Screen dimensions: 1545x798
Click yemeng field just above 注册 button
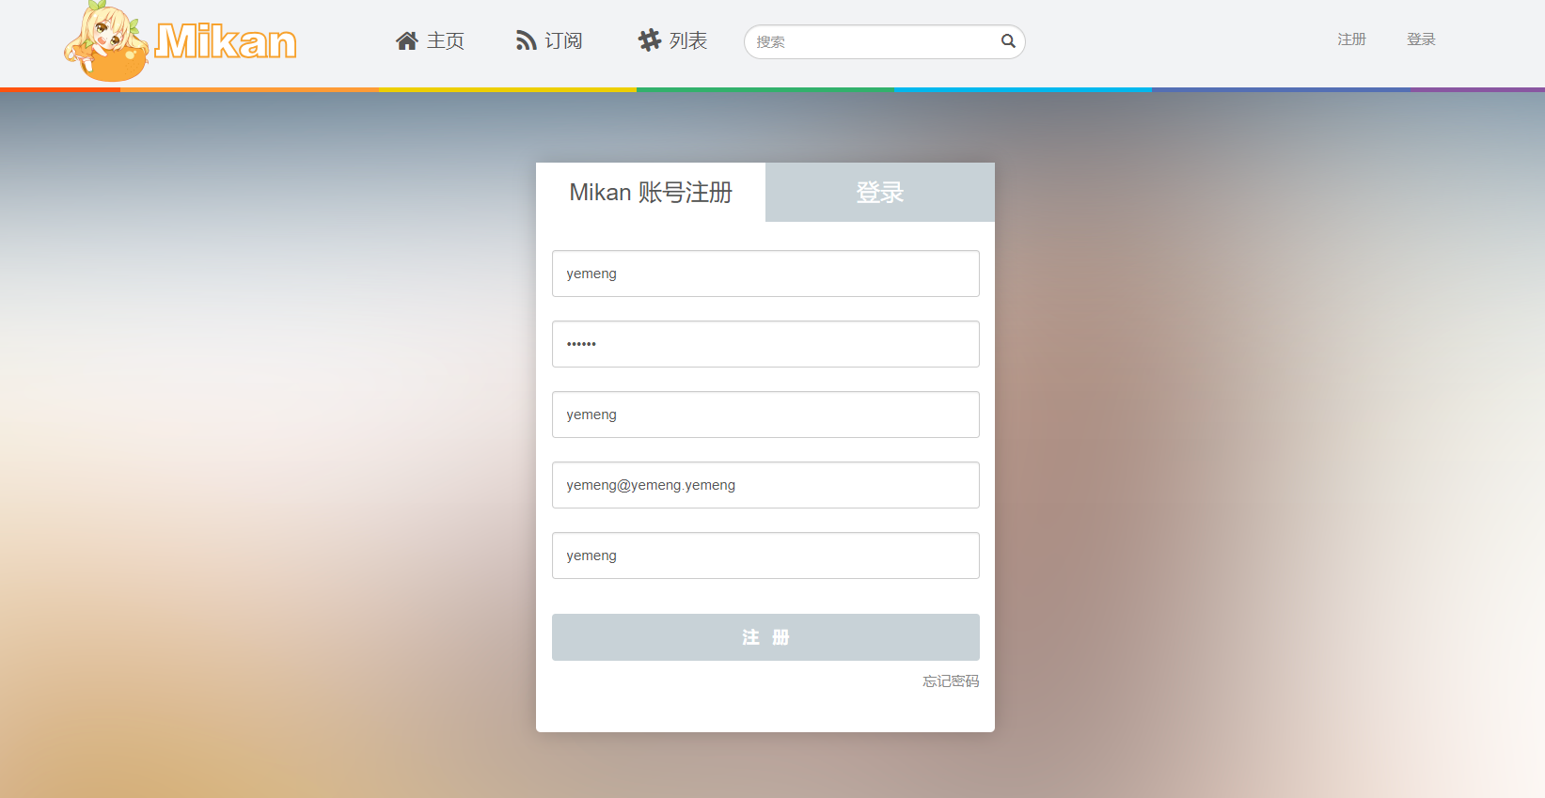(765, 555)
